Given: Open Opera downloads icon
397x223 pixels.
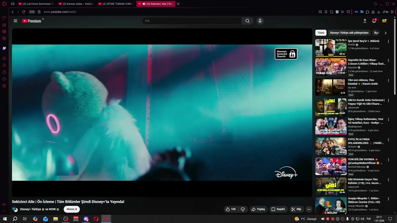Looking at the screenshot, I should click(379, 12).
